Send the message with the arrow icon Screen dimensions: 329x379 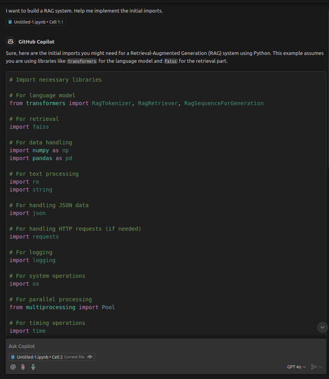[x=314, y=367]
